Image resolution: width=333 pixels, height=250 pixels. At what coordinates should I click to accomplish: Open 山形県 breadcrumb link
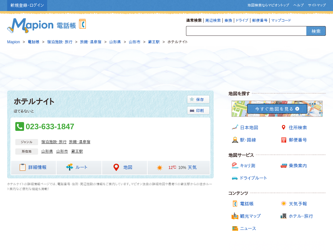coord(115,42)
